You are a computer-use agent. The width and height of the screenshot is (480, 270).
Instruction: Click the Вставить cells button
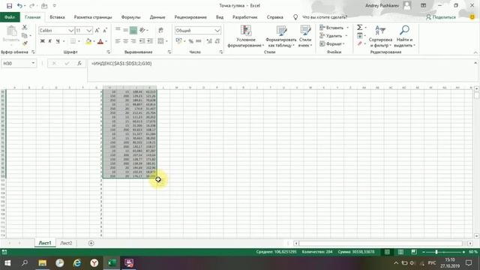[331, 28]
